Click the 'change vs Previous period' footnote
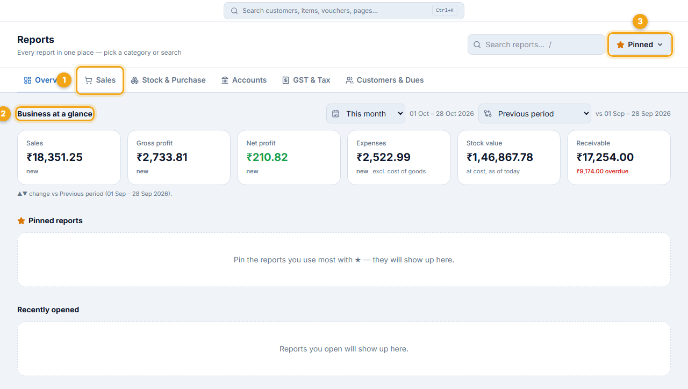 pos(95,194)
